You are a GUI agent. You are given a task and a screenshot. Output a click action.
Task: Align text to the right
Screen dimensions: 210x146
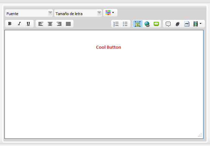pyautogui.click(x=59, y=24)
